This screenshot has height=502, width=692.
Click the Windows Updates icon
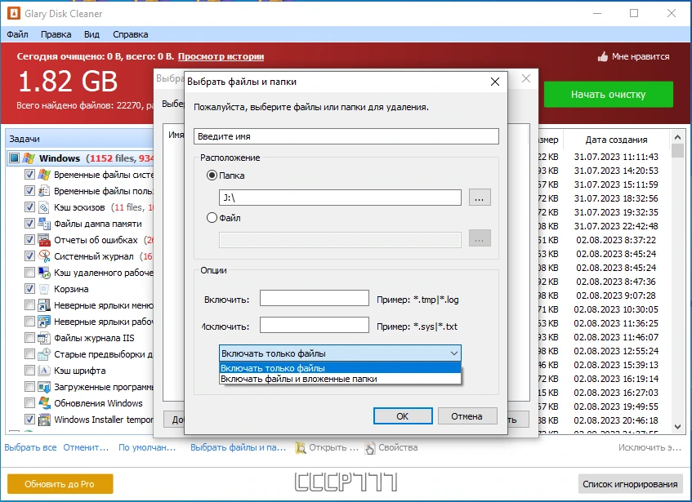coord(43,403)
